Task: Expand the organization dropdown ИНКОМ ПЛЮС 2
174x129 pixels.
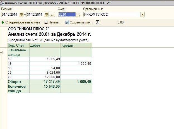Action: point(142,15)
